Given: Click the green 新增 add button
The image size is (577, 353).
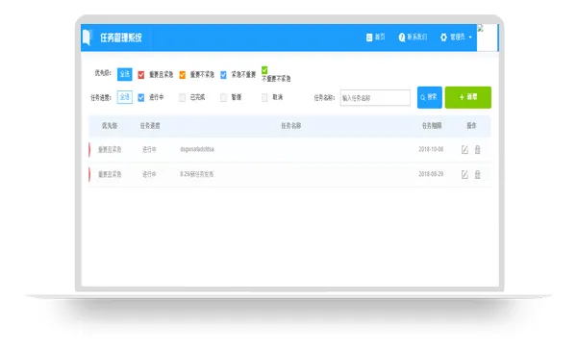Looking at the screenshot, I should [468, 97].
